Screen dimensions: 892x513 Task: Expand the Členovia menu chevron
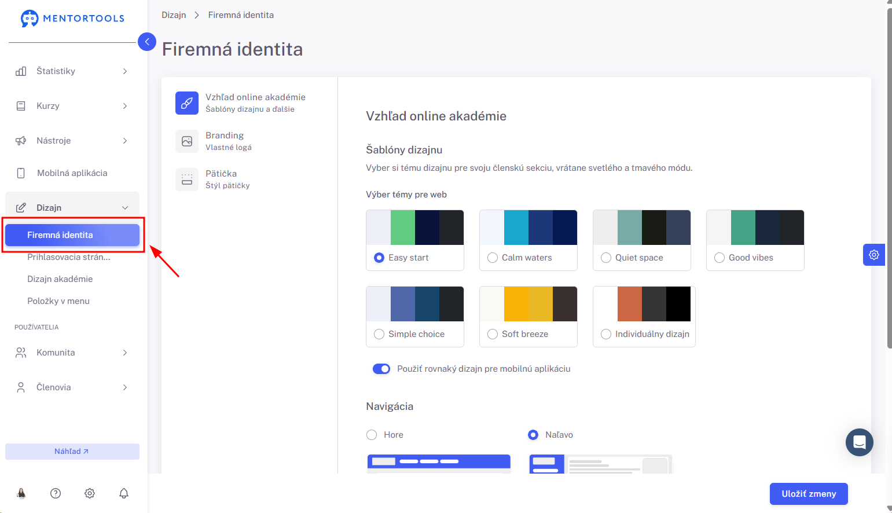pyautogui.click(x=125, y=387)
